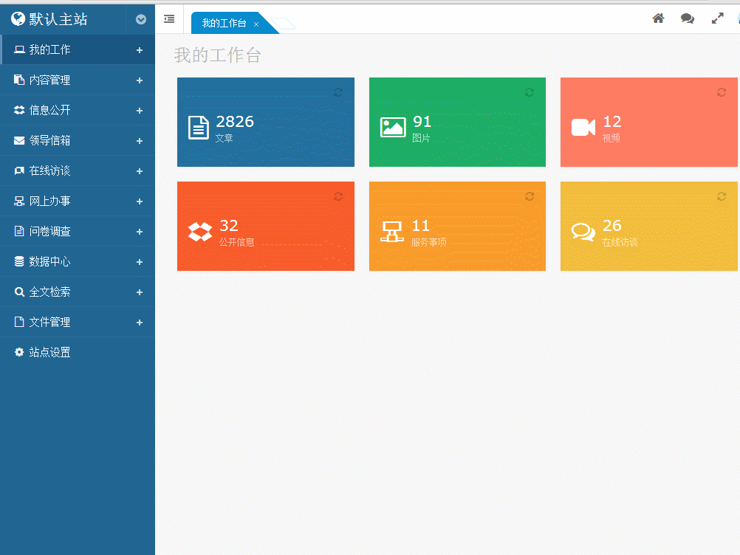Viewport: 740px width, 555px height.
Task: Open the 默认主站 site switcher dropdown
Action: pyautogui.click(x=141, y=19)
